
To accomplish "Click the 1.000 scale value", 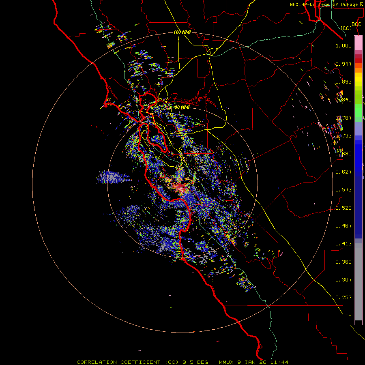I will click(344, 45).
